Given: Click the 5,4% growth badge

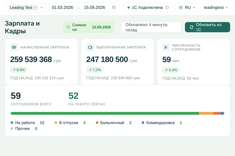Looking at the screenshot, I should coord(171,70).
